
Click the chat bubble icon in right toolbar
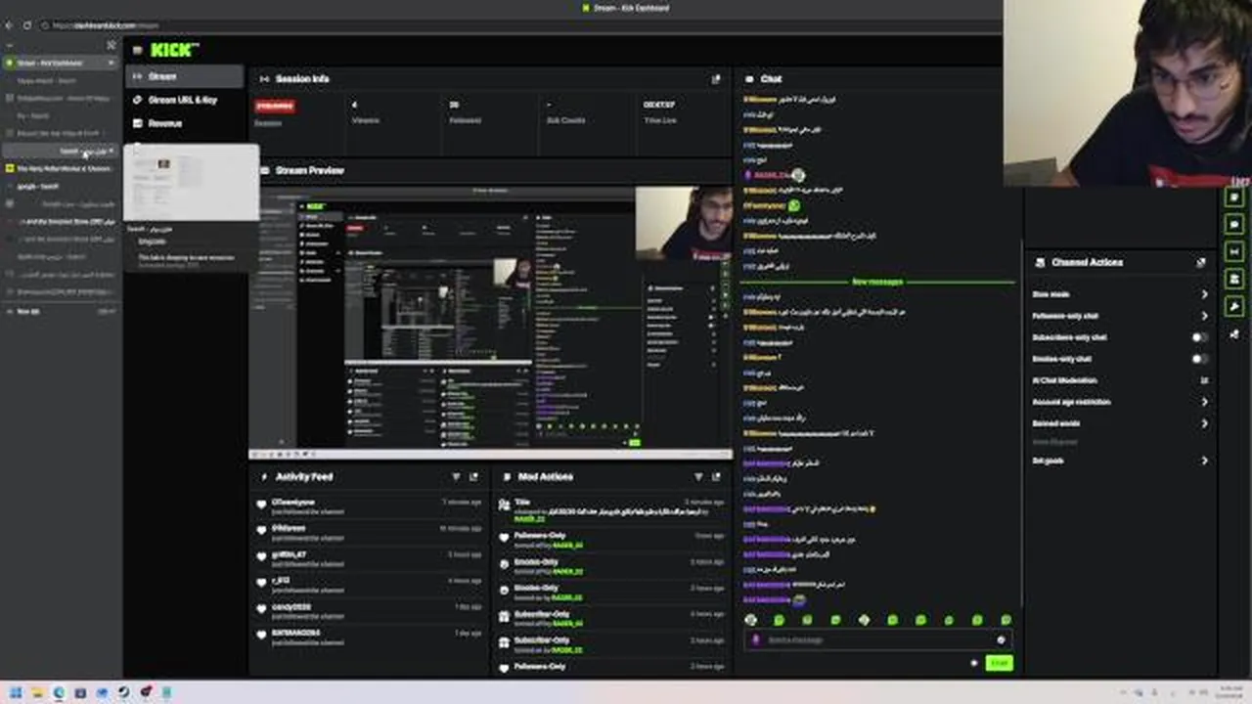1233,224
